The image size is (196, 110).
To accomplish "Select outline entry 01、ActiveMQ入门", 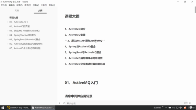I will point(18,22).
